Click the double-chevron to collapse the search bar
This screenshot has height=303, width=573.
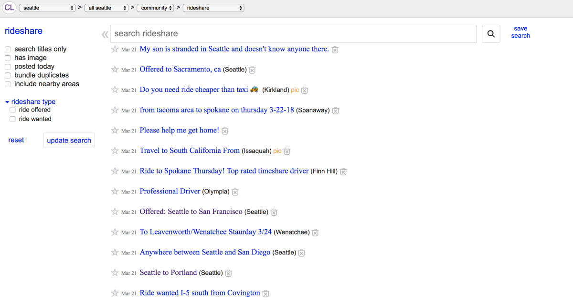pos(105,34)
